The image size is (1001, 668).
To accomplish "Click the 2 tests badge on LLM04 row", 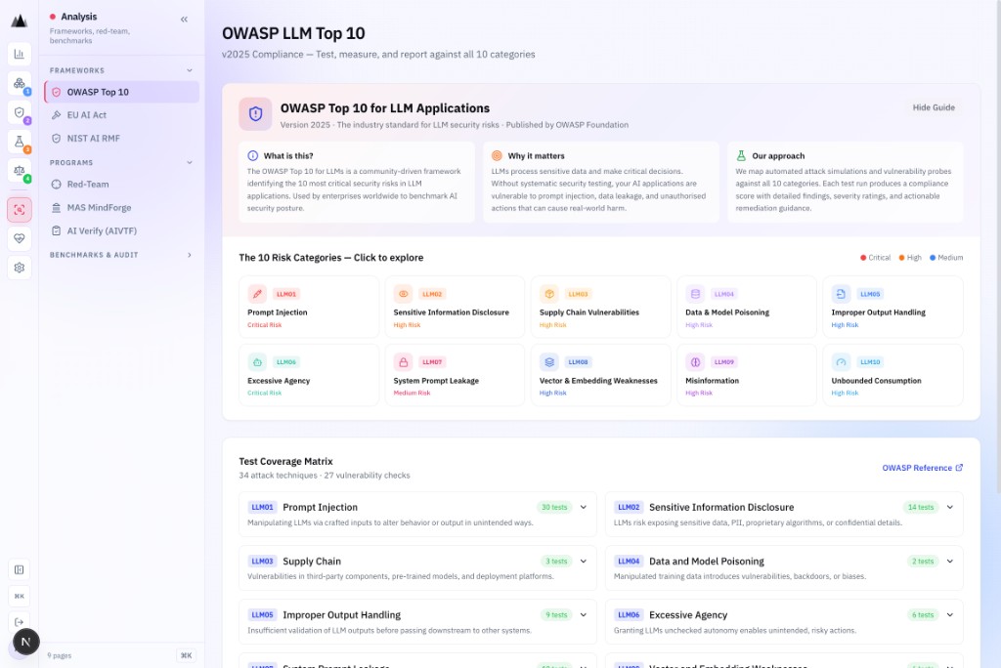I will [923, 562].
